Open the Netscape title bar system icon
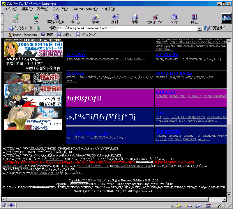 (4, 4)
